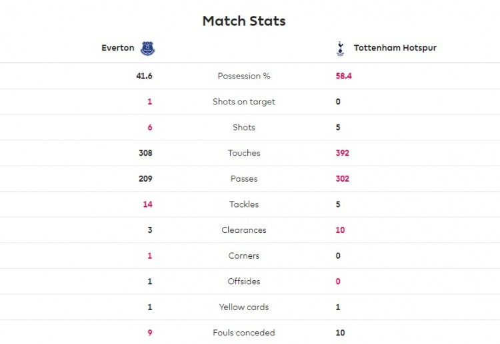Screen dimensions: 500x344
Task: Select Tottenham's 302 passes value
Action: [343, 179]
